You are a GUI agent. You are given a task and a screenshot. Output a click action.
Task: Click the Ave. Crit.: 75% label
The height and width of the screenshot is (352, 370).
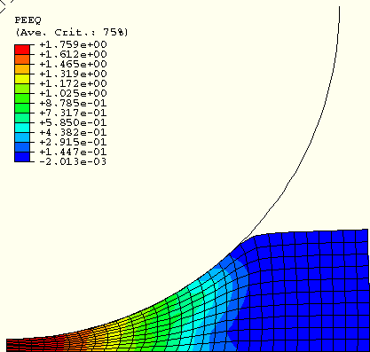(x=72, y=32)
